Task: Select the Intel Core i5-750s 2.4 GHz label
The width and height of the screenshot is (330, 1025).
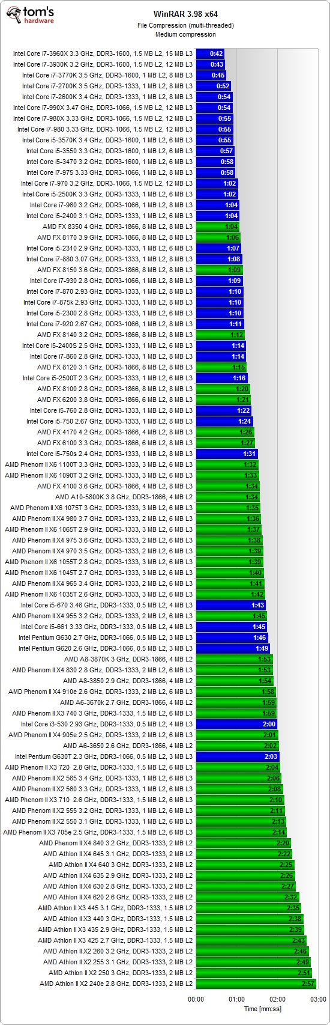Action: click(x=110, y=454)
